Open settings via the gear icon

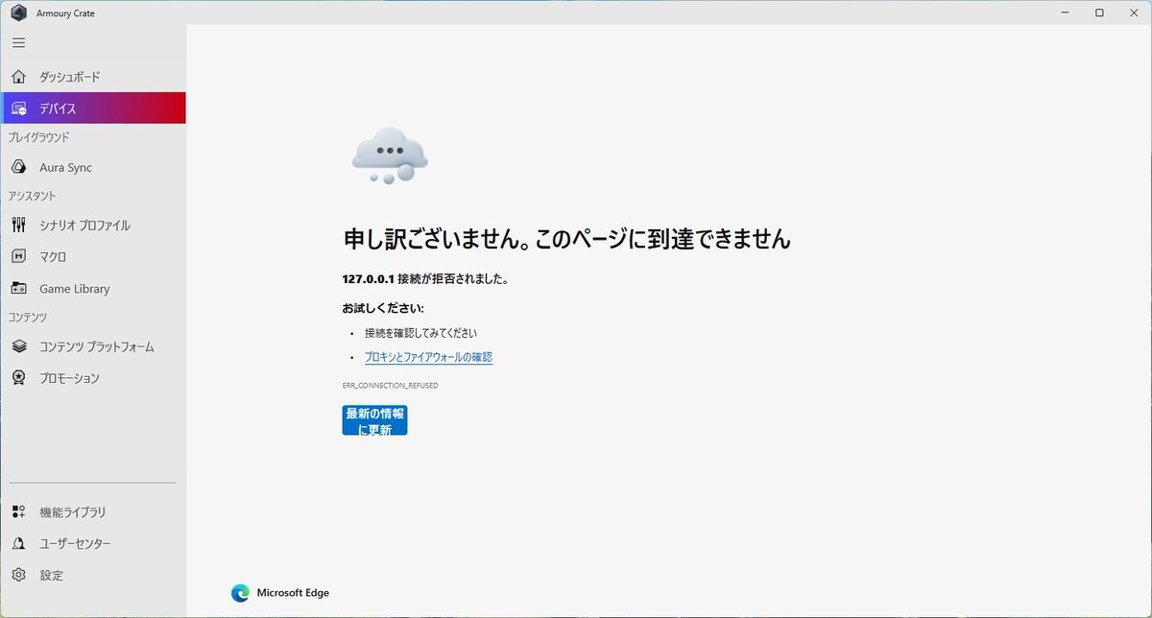click(19, 576)
